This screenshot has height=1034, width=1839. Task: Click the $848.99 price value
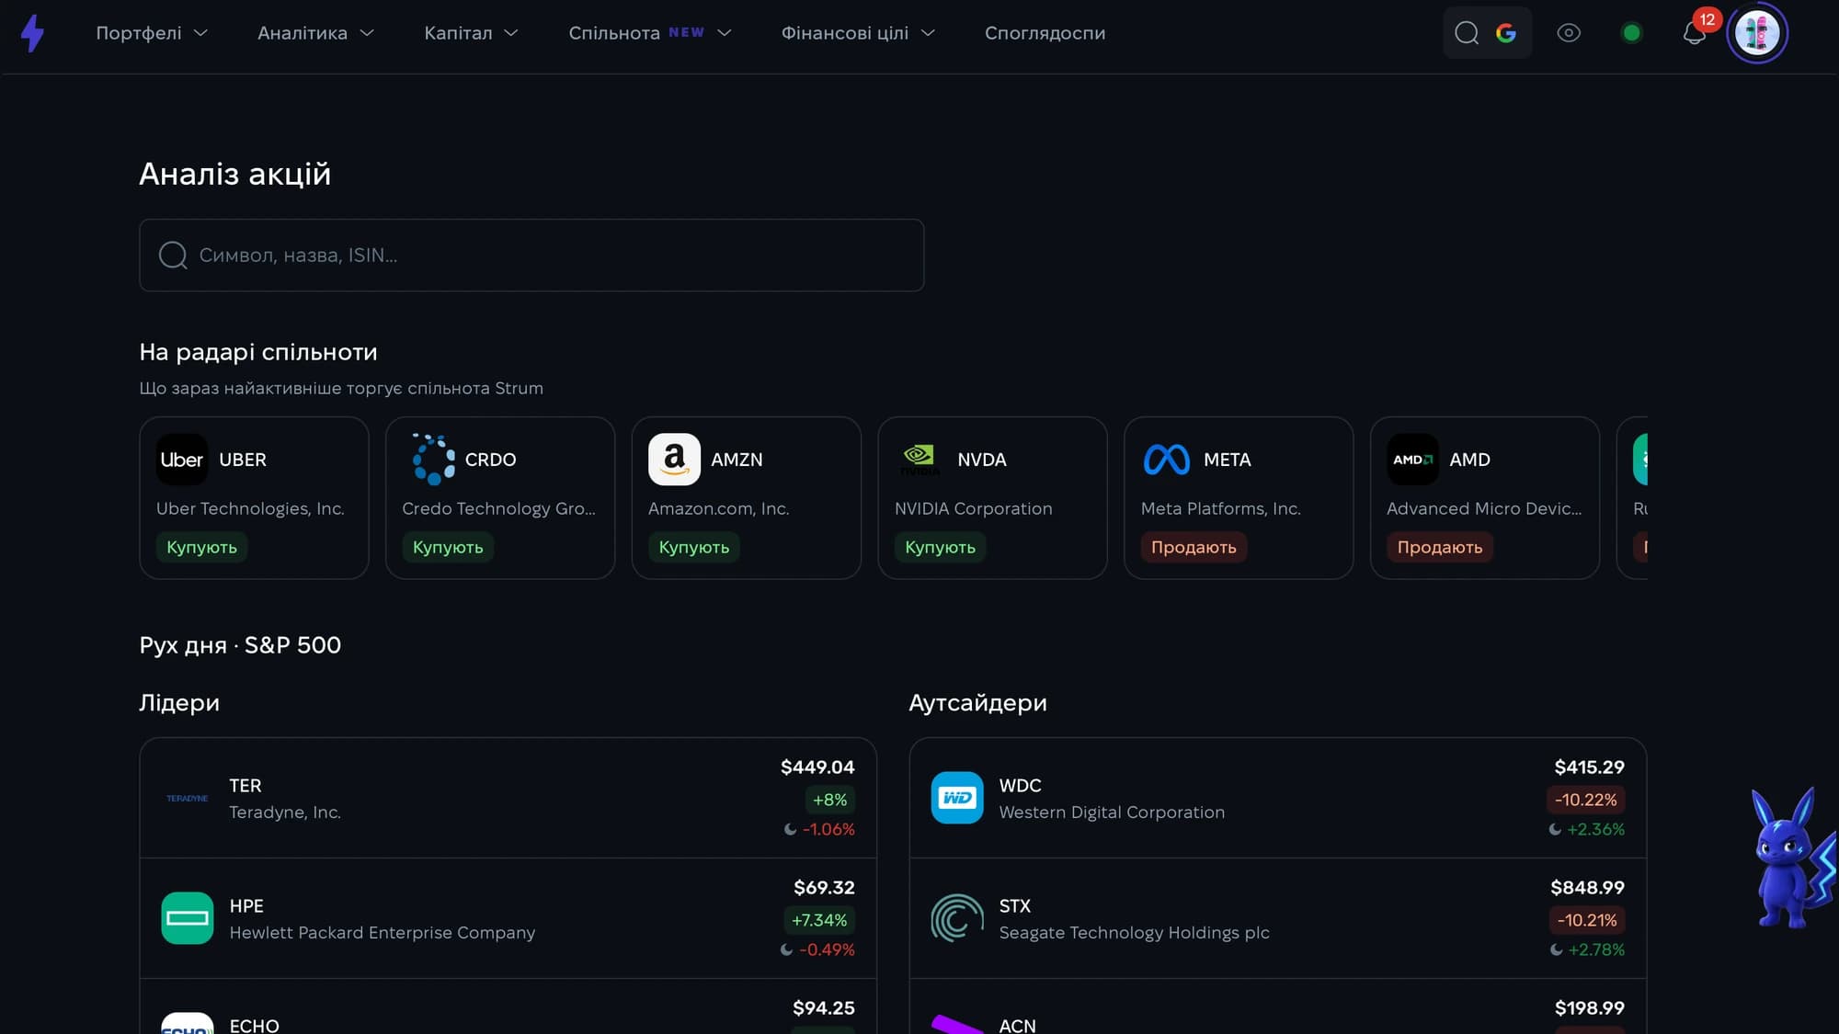point(1587,887)
